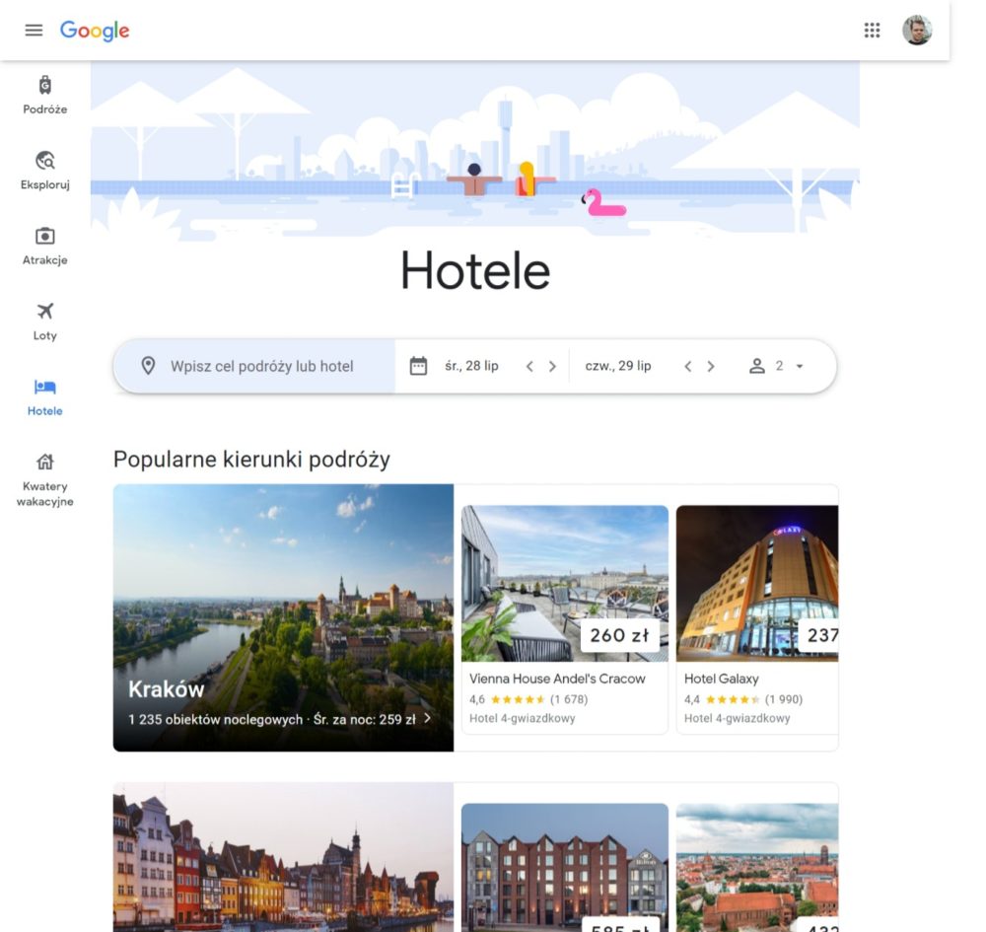This screenshot has width=986, height=932.
Task: Move check-in date one day later
Action: pyautogui.click(x=552, y=366)
